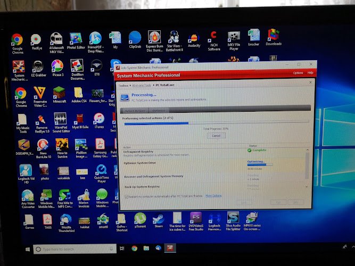Open Options in System Mechanic header
Viewport: 355px width, 266px height.
tap(298, 73)
